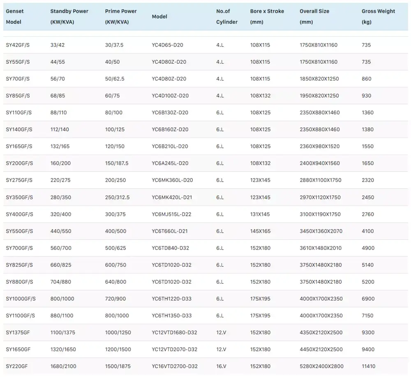Click overall size 2880X1100X1750

click(320, 180)
